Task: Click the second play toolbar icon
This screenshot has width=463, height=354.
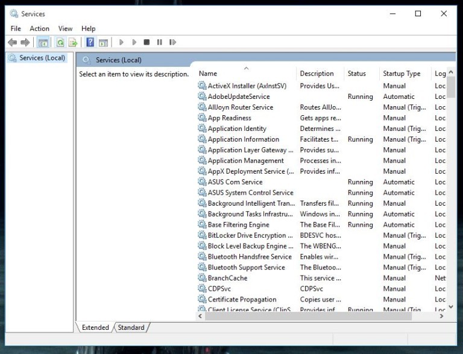Action: 134,42
